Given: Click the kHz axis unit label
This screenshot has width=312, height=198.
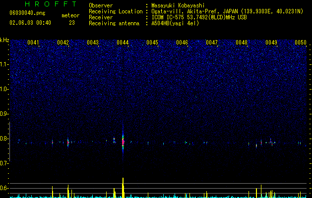Looking at the screenshot, I should pos(4,40).
